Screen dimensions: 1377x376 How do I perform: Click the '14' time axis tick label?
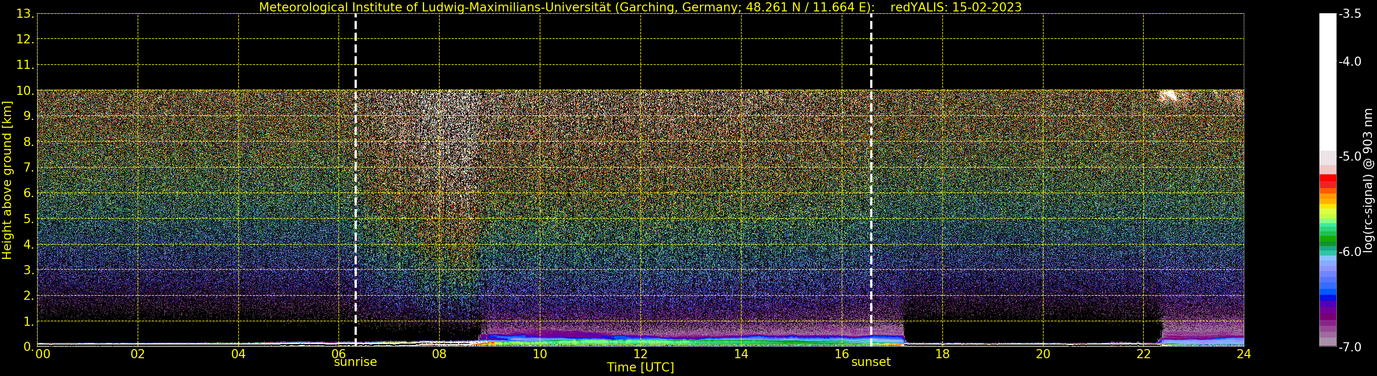[x=741, y=354]
